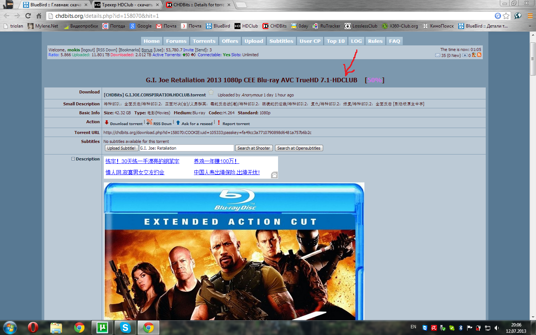Viewport: 536px width, 335px height.
Task: Open the Subtitles menu item
Action: point(281,41)
